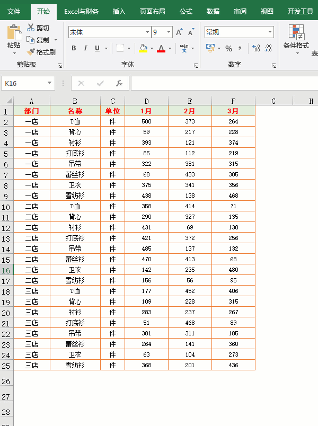
Task: Click the Decrease Font Size icon
Action: click(191, 32)
